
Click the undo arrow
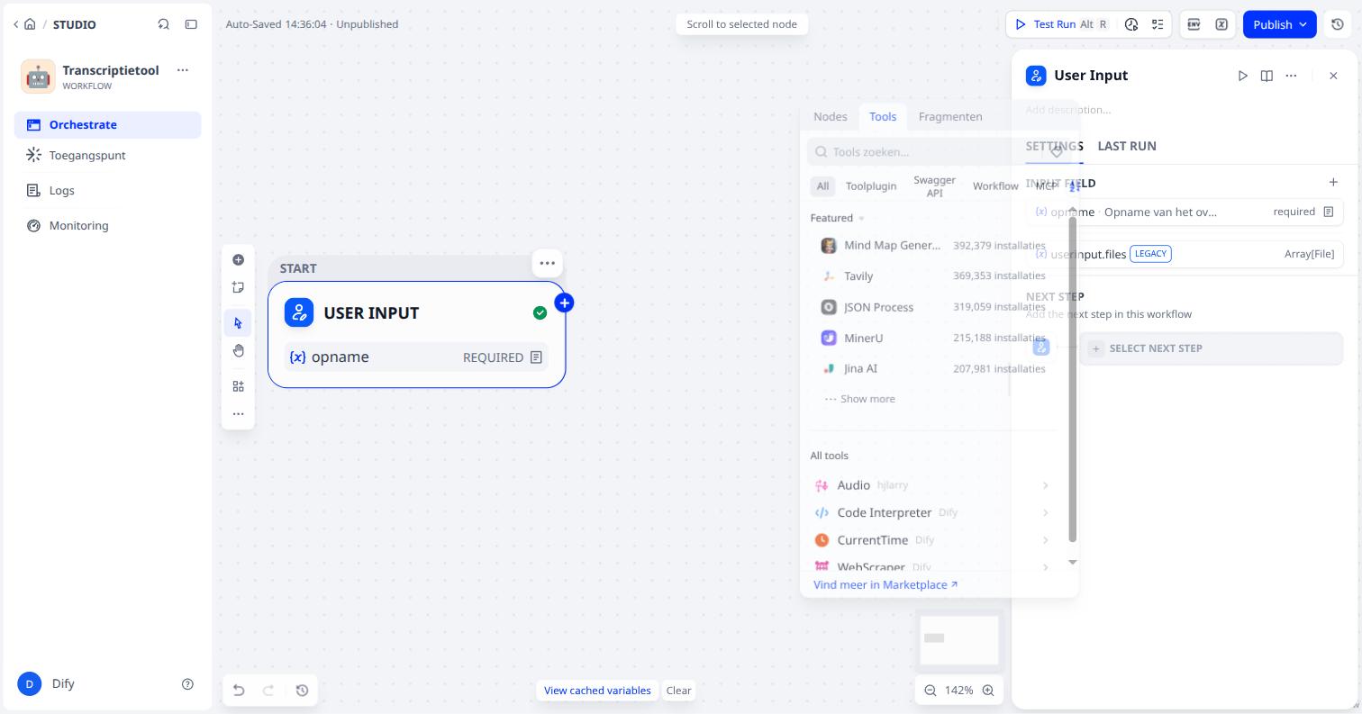[x=239, y=691]
